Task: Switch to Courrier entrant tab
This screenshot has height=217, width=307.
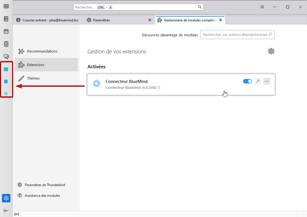Action: (47, 20)
